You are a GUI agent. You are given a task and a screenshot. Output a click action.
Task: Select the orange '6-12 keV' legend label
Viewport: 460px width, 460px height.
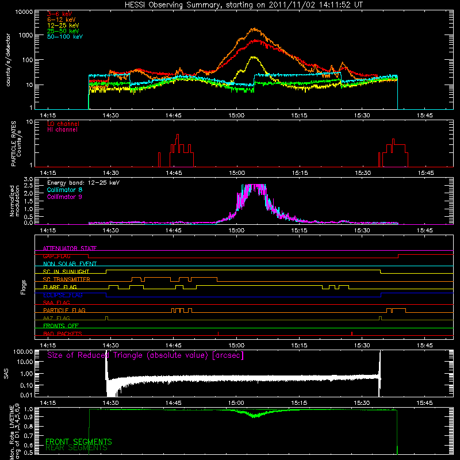click(62, 20)
